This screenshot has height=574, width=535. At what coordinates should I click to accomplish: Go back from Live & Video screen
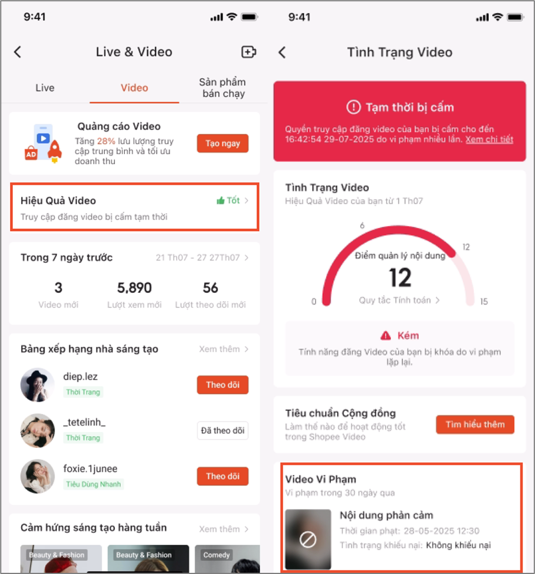tap(18, 52)
